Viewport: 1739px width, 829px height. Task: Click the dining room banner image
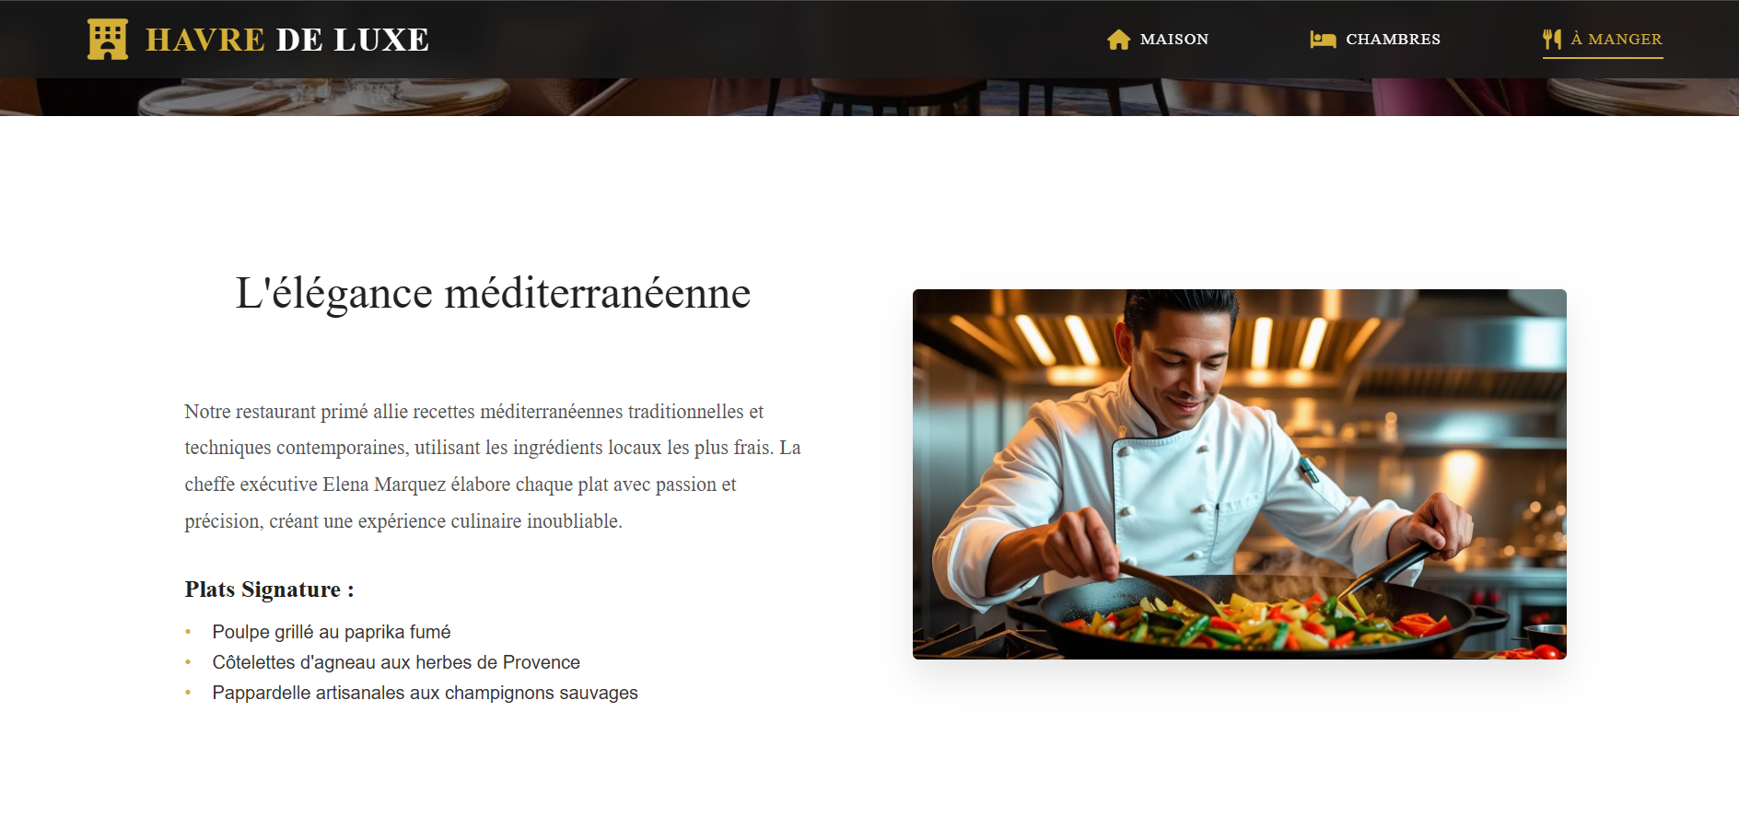click(869, 97)
